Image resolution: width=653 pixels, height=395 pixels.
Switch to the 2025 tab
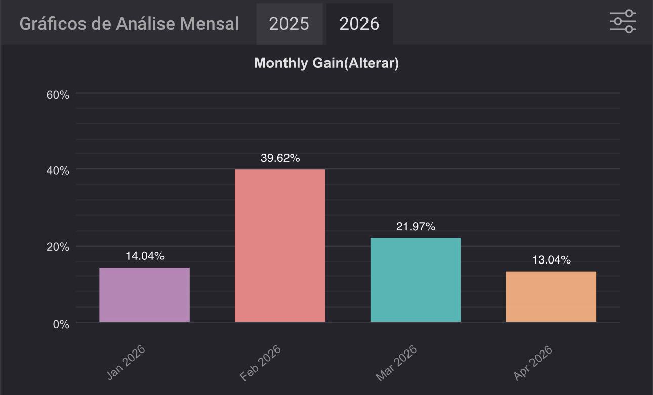pos(289,24)
